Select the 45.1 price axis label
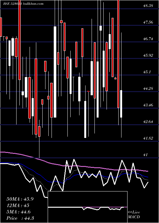Screen dimensions: 159x223 click(x=147, y=72)
